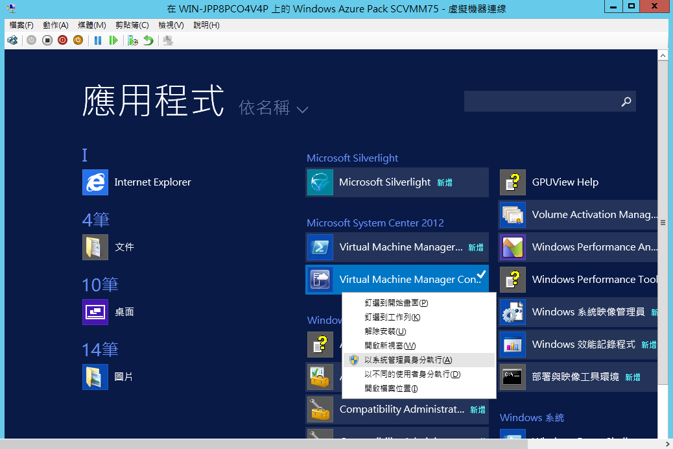Click the 應用程式 page title
Viewport: 673px width, 449px height.
(153, 101)
